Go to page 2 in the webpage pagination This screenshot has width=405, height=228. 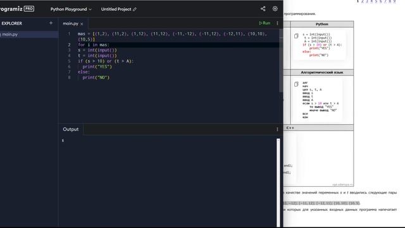coord(363,1)
